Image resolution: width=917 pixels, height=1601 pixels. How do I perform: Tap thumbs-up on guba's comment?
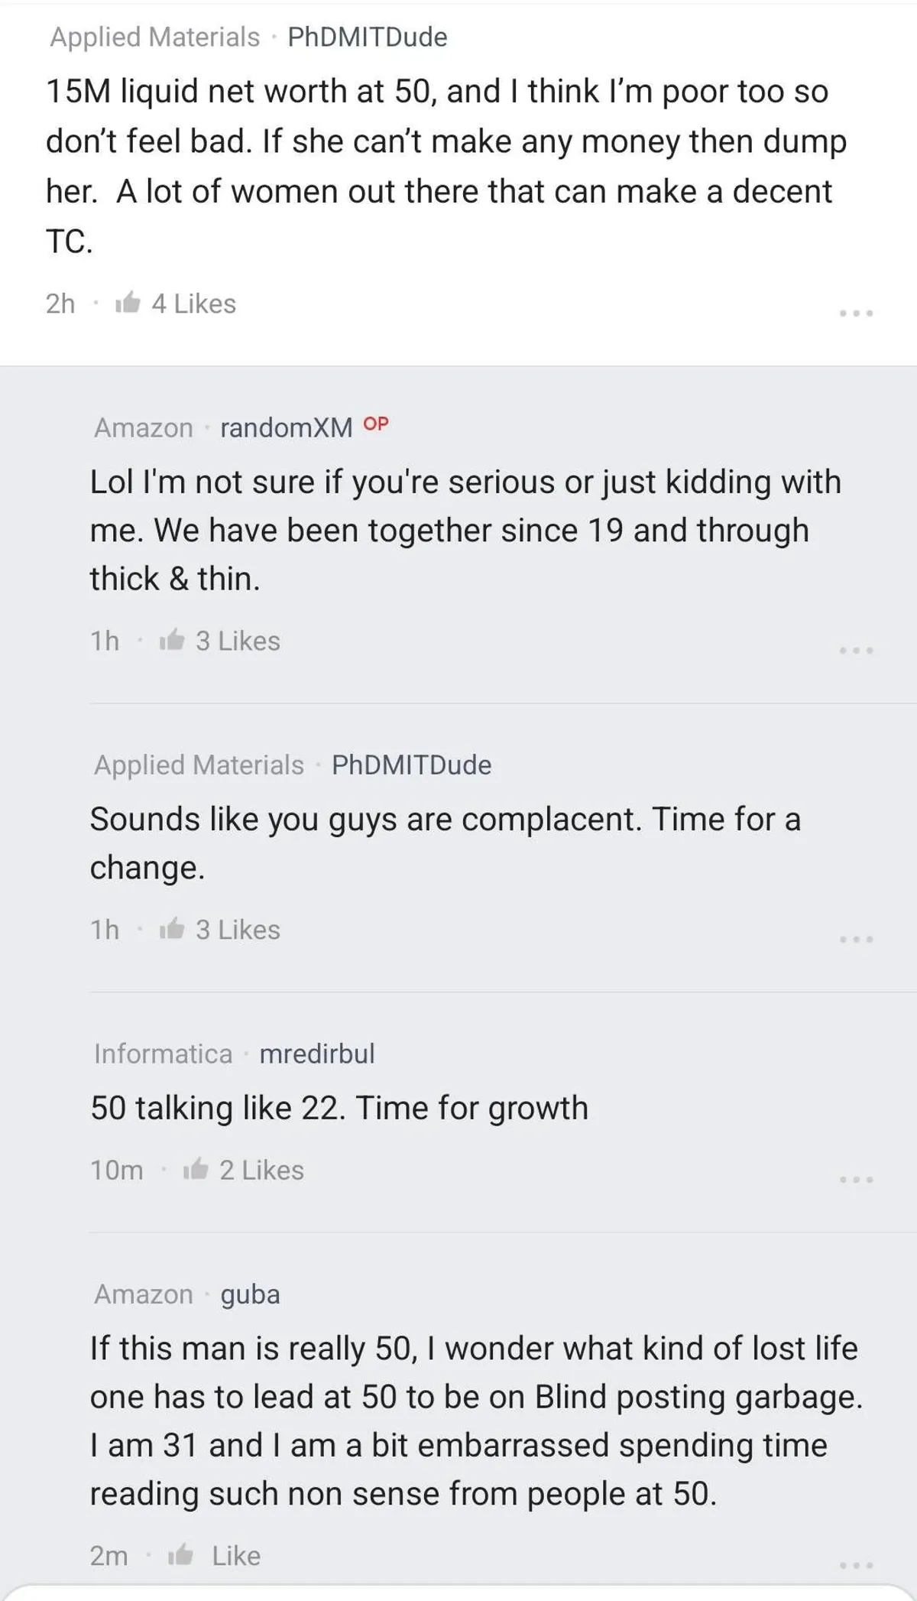click(180, 1555)
